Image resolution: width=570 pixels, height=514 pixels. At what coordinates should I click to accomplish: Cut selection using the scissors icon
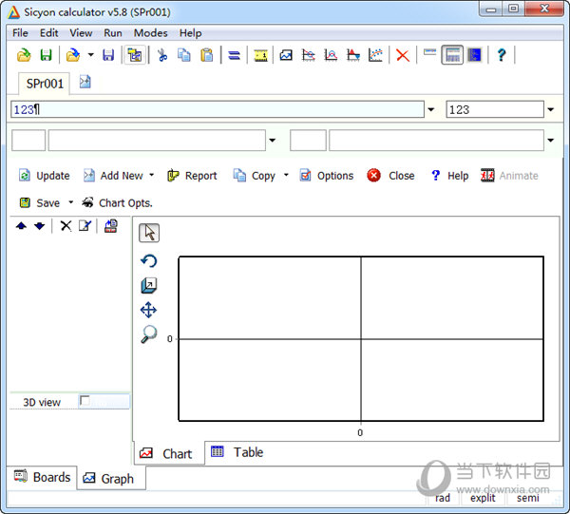[x=162, y=55]
